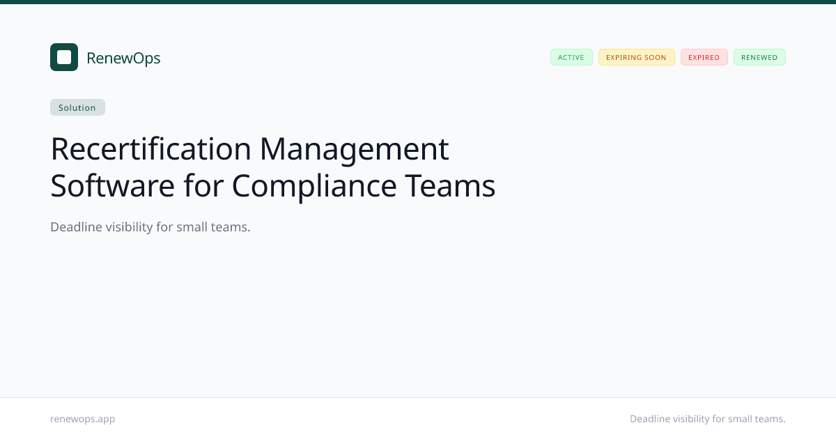Select the EXPIRING SOON status badge
The height and width of the screenshot is (439, 836).
point(636,57)
